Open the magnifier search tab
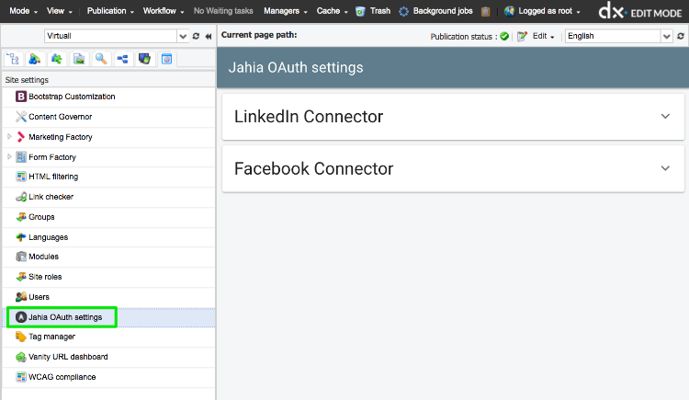689x400 pixels. tap(101, 59)
